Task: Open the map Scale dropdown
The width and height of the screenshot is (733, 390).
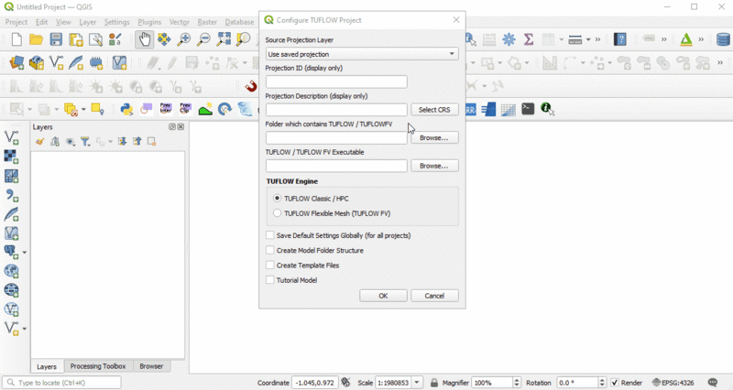Action: [418, 383]
